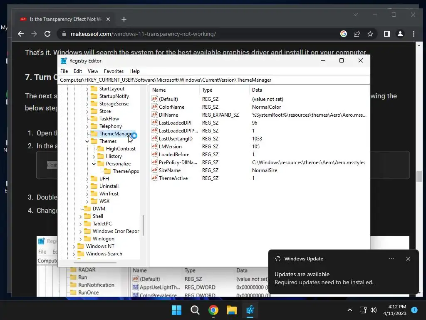426x320 pixels.
Task: Select the LastLoadedDPI value
Action: [x=175, y=123]
